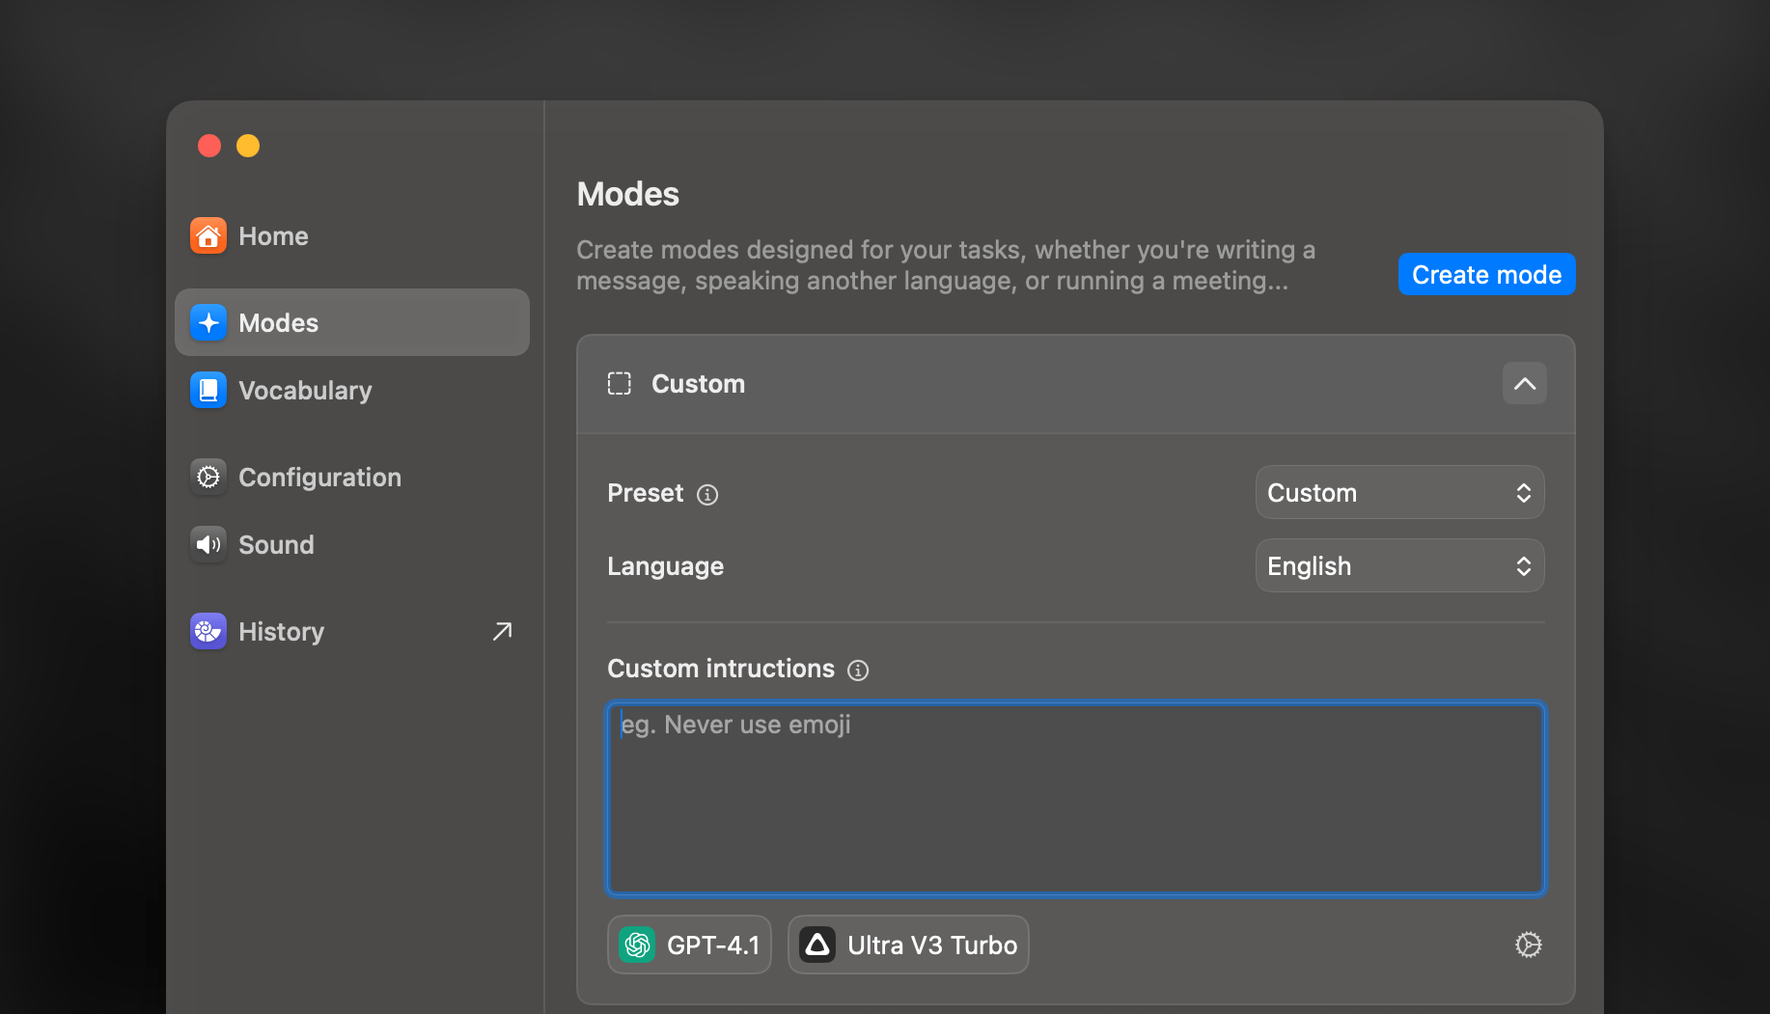Image resolution: width=1770 pixels, height=1014 pixels.
Task: Click the info icon next to Preset
Action: [707, 495]
